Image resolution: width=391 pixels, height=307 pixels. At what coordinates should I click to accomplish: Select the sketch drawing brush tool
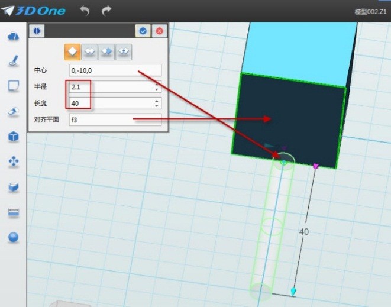[x=13, y=61]
